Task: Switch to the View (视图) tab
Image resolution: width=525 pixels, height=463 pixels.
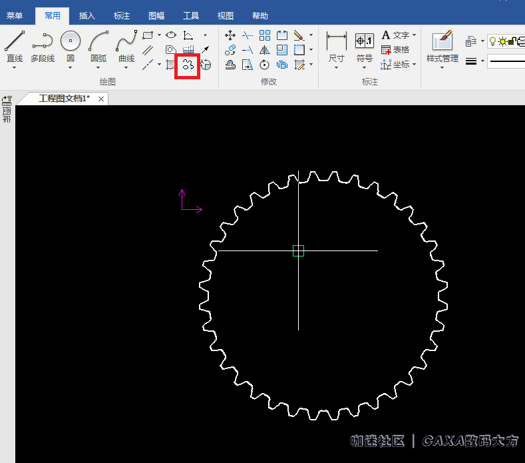Action: tap(226, 16)
